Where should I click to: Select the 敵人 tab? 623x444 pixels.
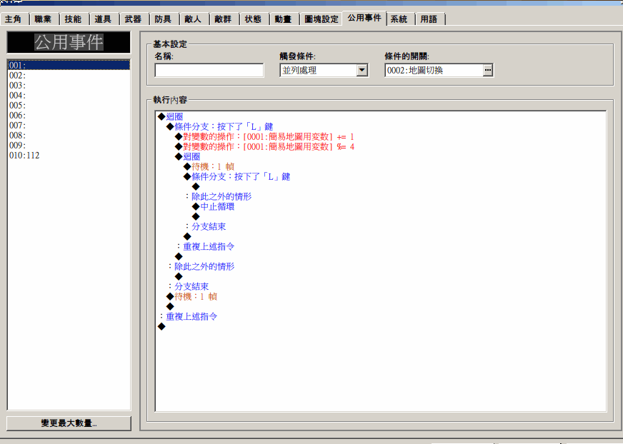[x=194, y=19]
